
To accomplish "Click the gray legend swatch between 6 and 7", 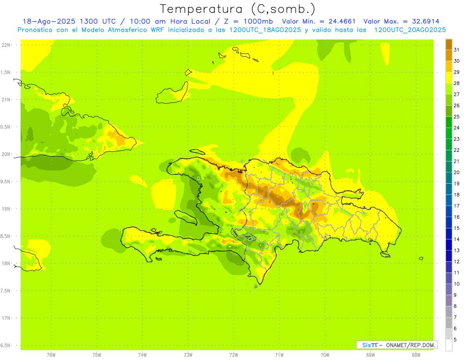I will pos(449,323).
